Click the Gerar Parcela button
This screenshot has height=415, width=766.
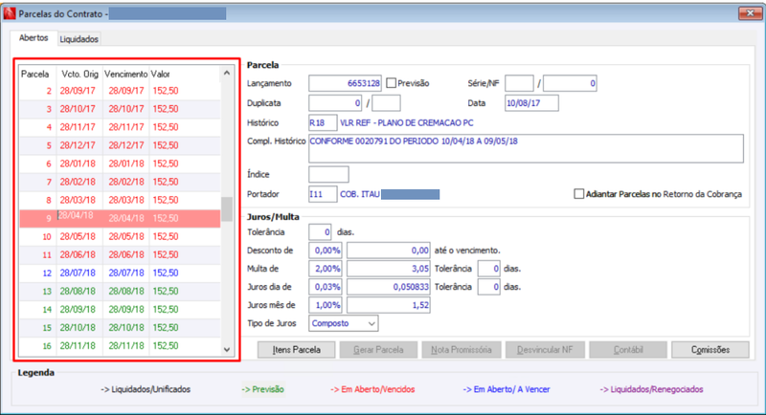[378, 350]
